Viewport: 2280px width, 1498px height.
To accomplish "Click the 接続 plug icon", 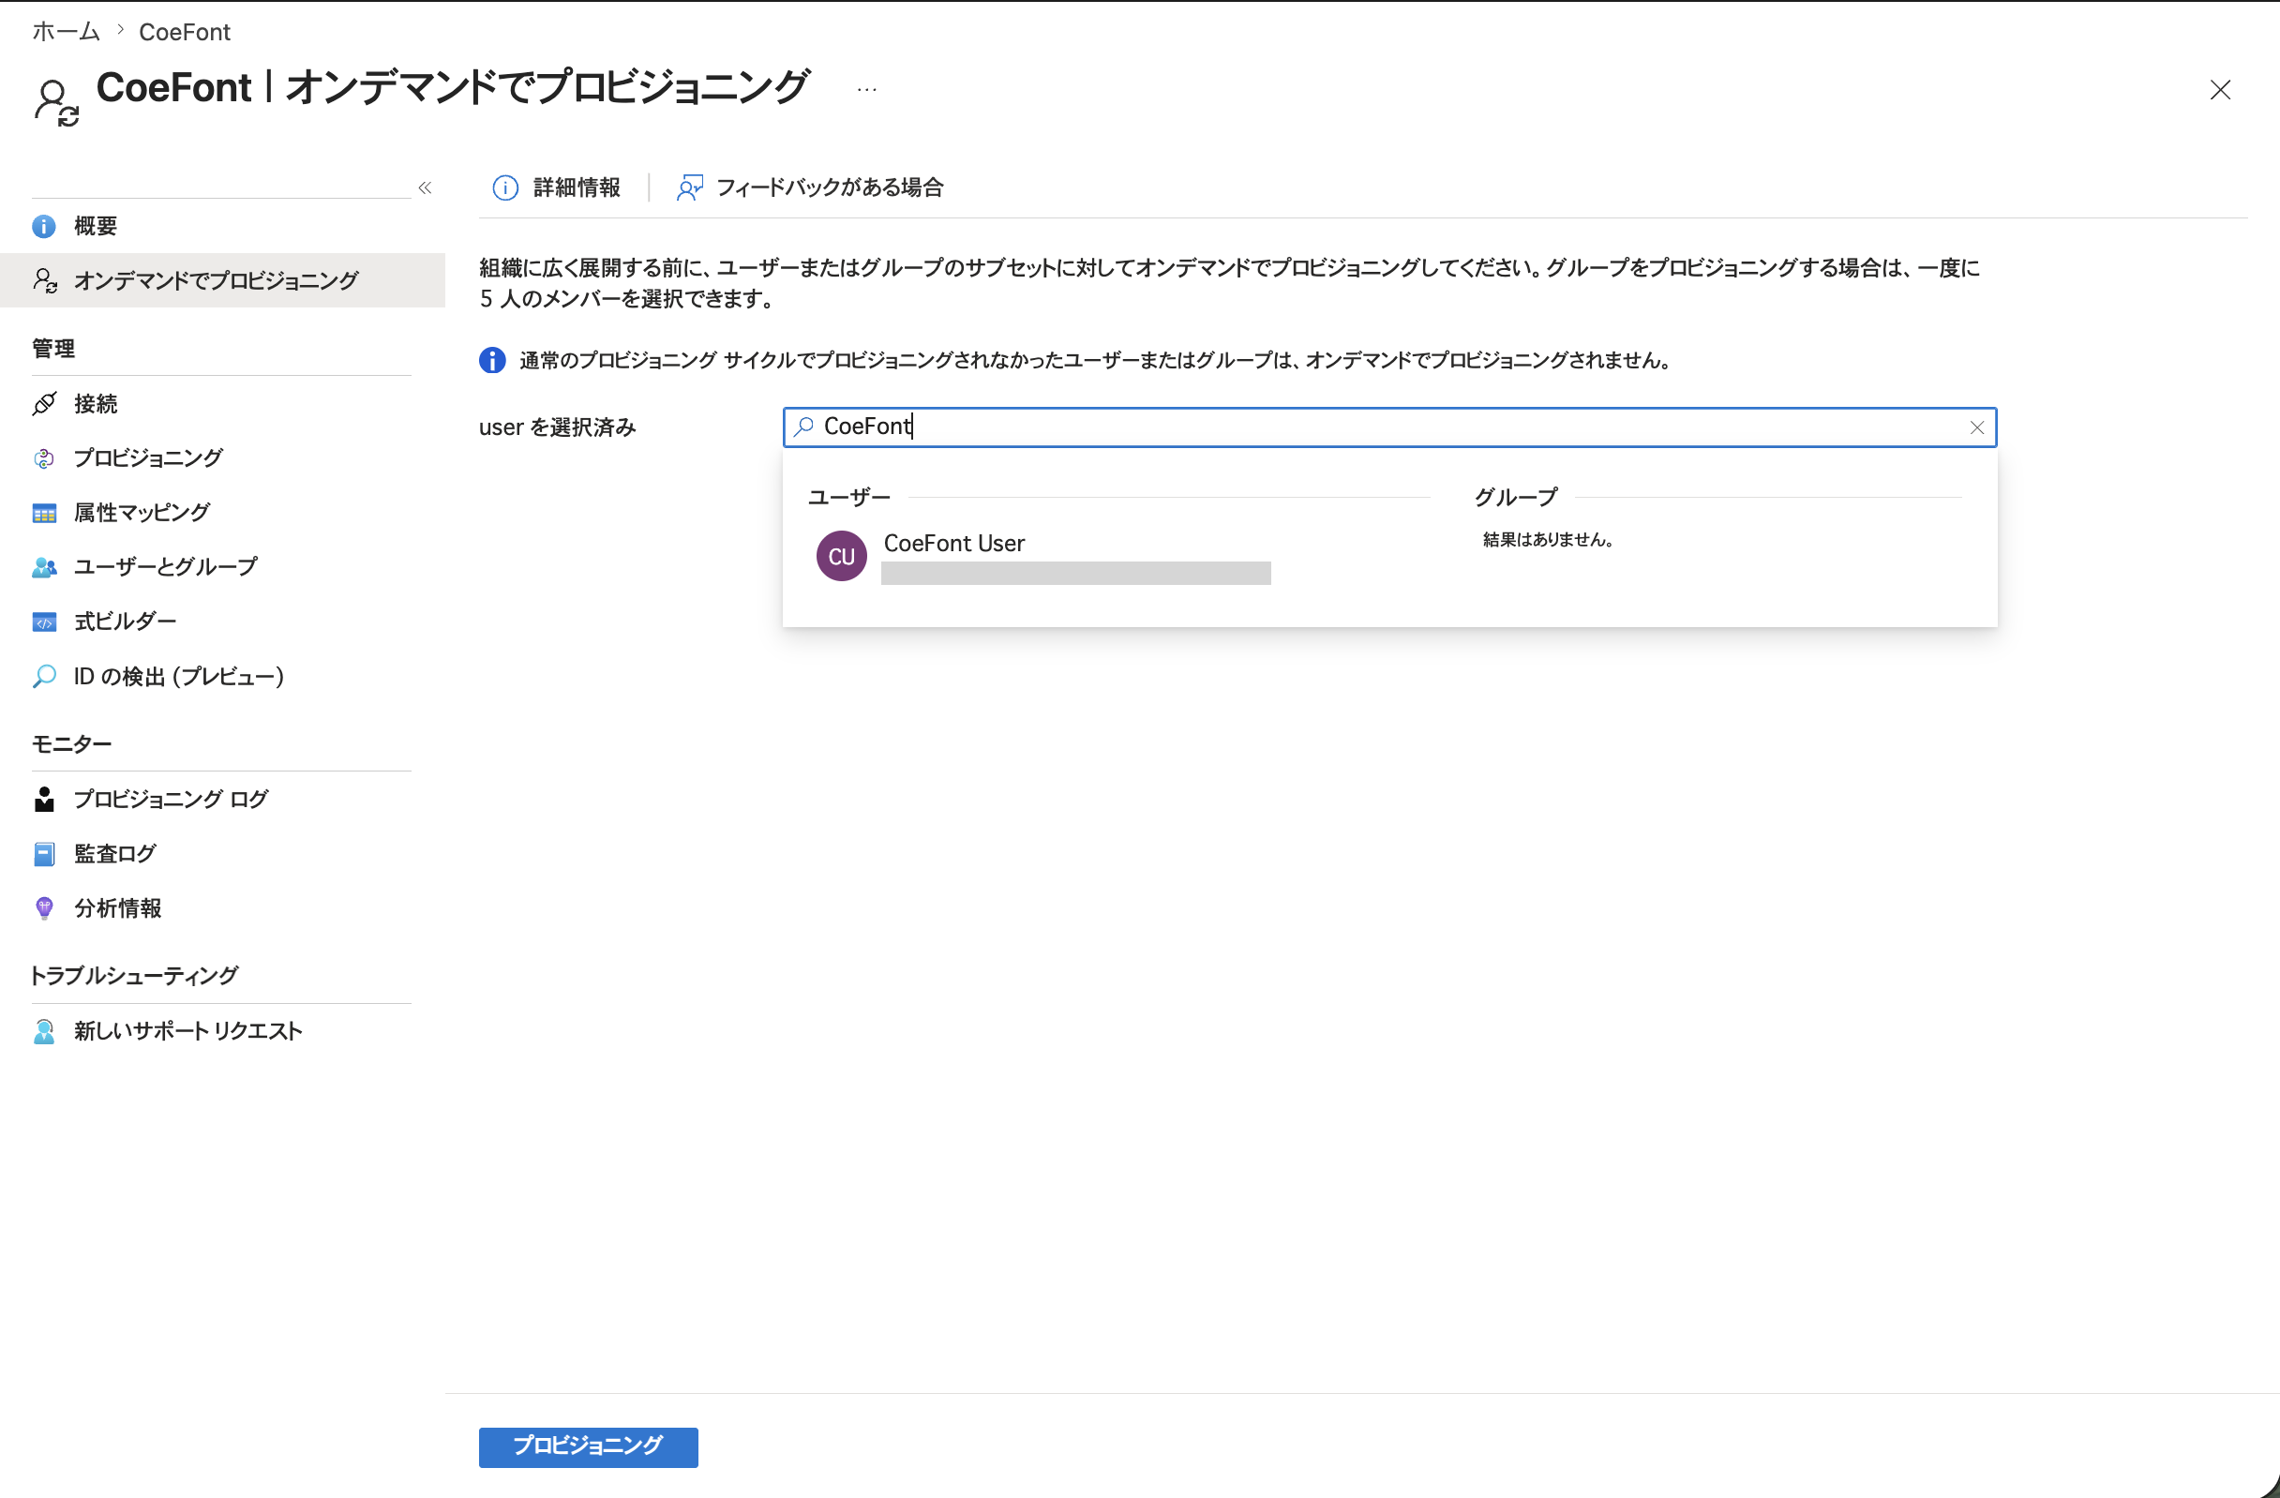I will pos(44,403).
